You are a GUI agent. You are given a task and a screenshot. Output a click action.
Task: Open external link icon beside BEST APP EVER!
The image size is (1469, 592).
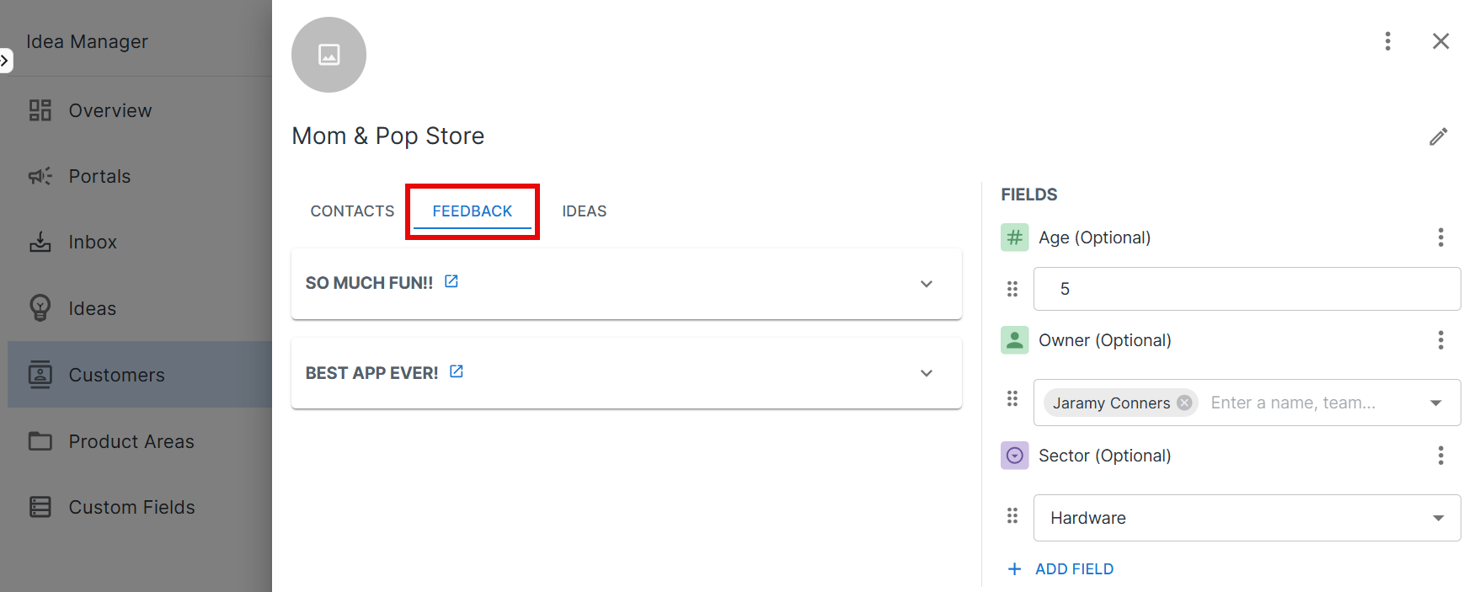coord(457,371)
